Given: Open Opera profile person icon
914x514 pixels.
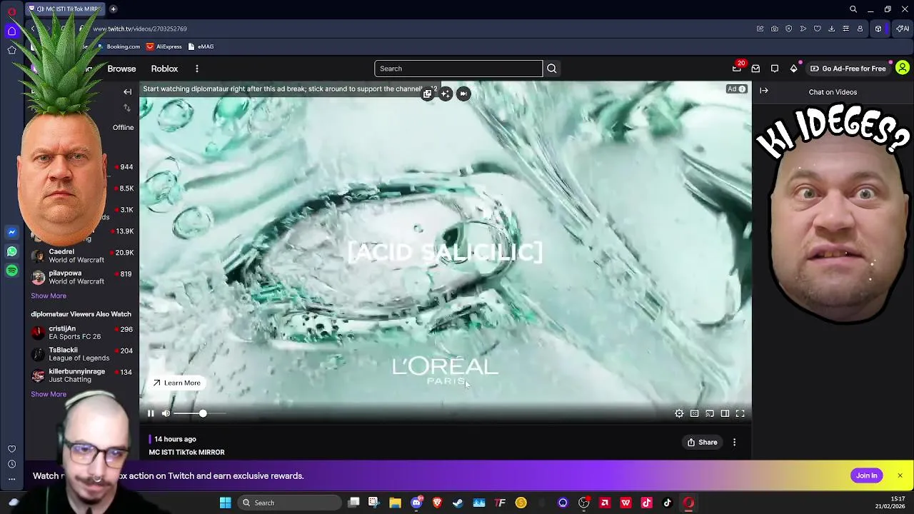Looking at the screenshot, I should 860,29.
